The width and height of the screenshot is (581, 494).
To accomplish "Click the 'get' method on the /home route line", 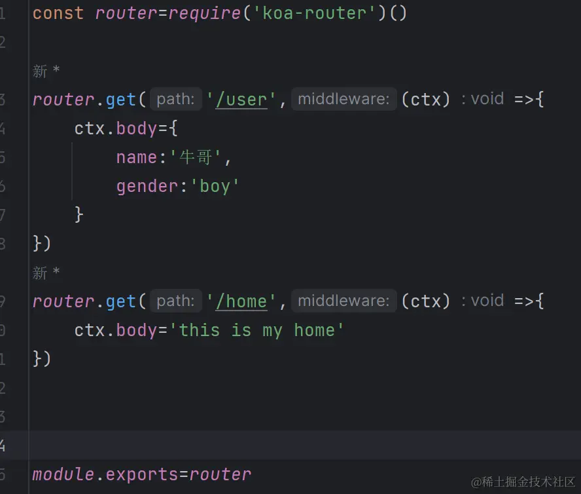I will tap(121, 301).
